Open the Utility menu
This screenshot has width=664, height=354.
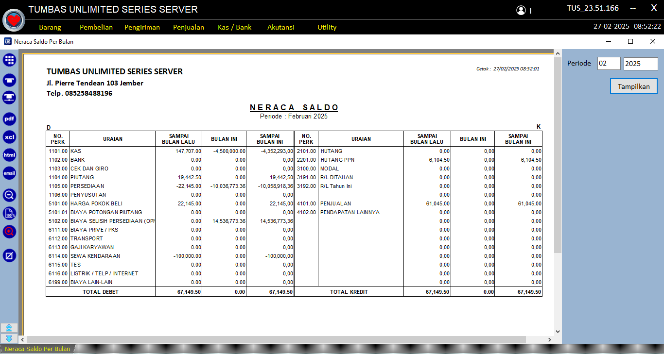(327, 27)
